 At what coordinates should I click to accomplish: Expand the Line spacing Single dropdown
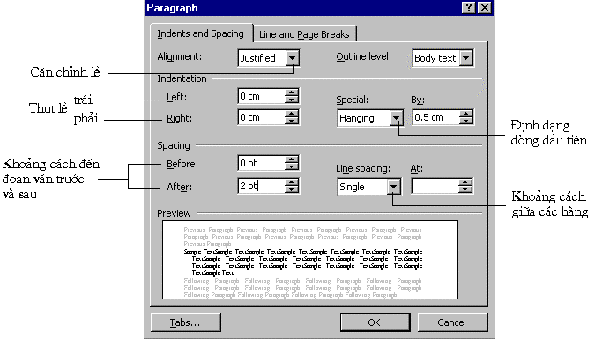[394, 187]
